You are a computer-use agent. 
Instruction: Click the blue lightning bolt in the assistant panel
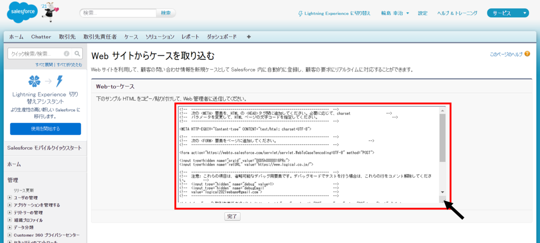pos(59,81)
